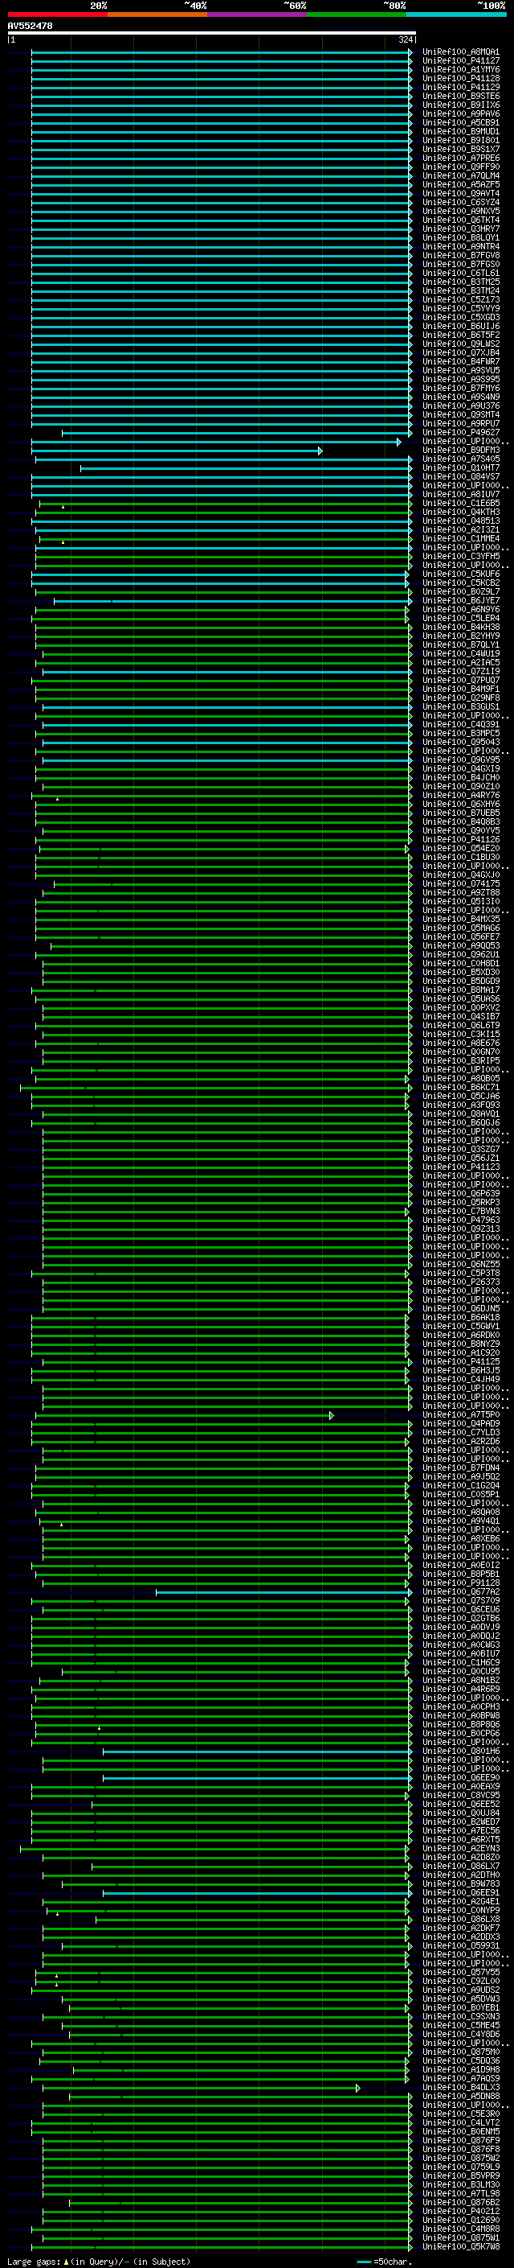Select hit label UniRef100_Q801H6

pos(460,1751)
